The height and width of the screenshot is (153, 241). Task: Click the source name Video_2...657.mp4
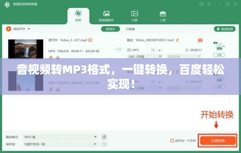click(x=74, y=40)
